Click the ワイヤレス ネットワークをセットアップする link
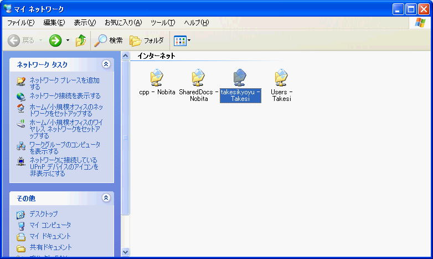Viewport: 433px width, 259px height. point(66,129)
